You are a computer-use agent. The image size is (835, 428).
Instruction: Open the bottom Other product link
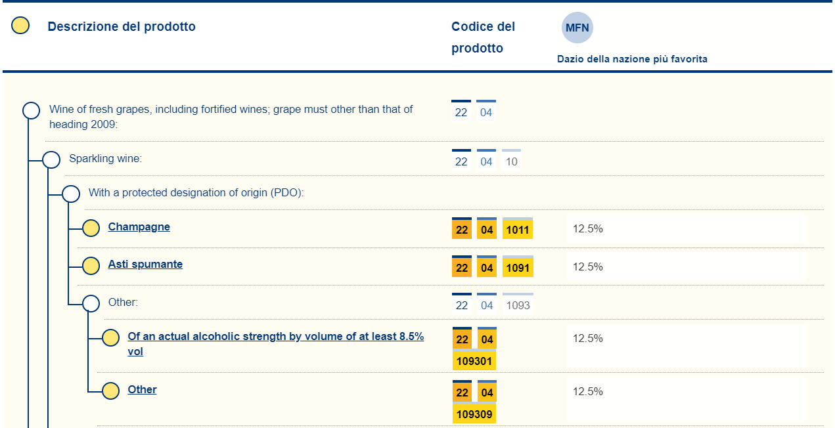(142, 390)
